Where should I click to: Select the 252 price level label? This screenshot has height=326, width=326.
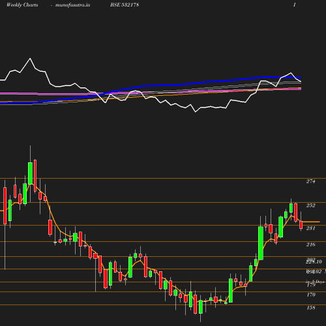tap(310, 205)
